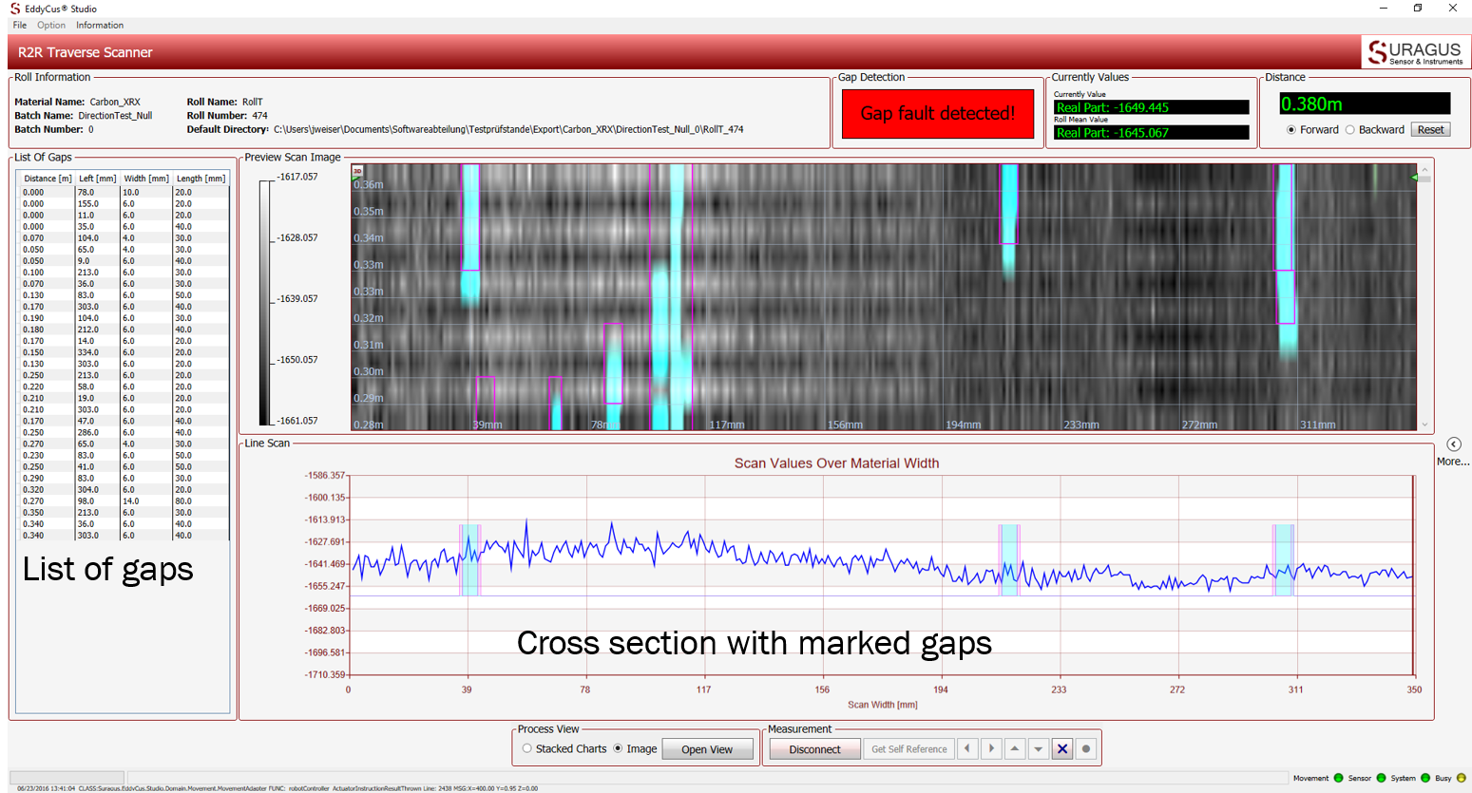Click the URAGUS Sensor & Instruments logo
1472x793 pixels.
tap(1416, 52)
